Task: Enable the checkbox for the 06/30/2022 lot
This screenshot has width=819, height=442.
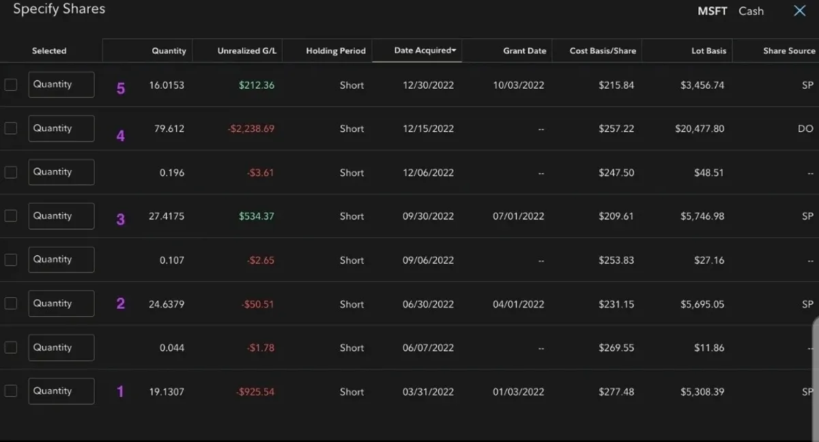Action: click(x=11, y=303)
